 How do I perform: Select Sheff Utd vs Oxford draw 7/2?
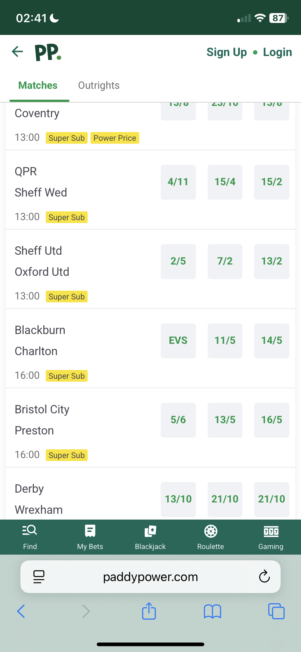pos(225,261)
